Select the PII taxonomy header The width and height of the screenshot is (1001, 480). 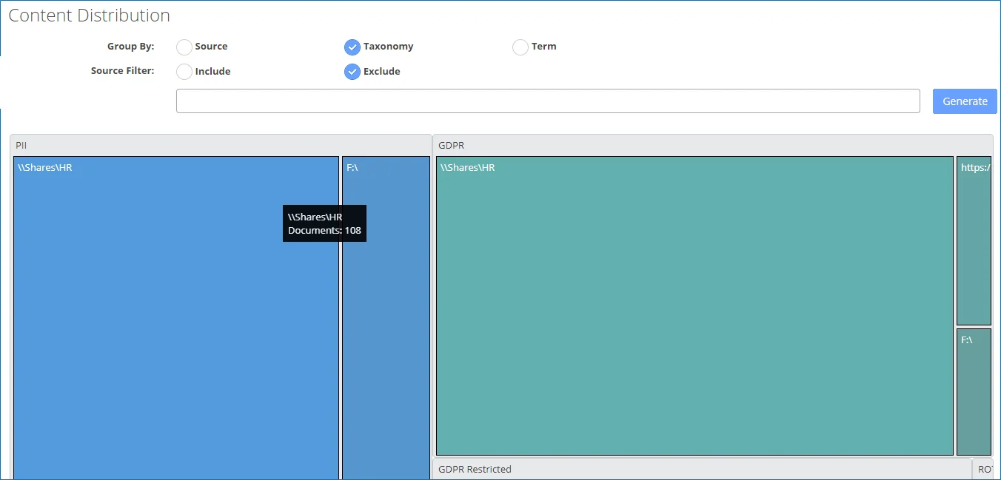tap(221, 145)
